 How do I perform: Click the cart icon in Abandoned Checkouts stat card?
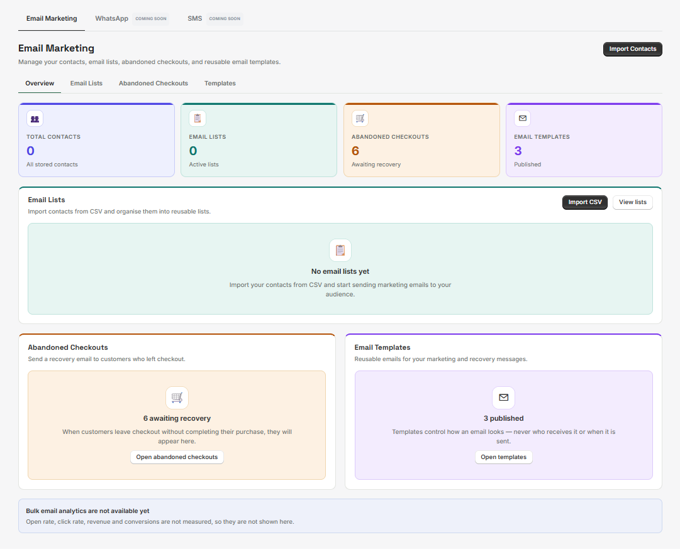(360, 119)
